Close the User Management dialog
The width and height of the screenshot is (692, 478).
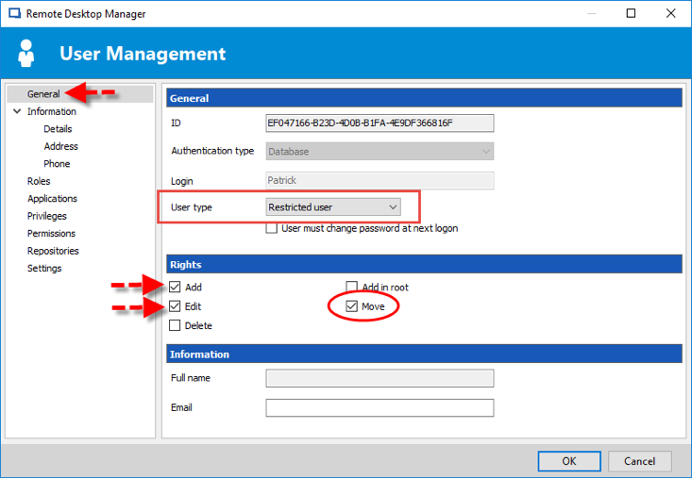point(671,13)
